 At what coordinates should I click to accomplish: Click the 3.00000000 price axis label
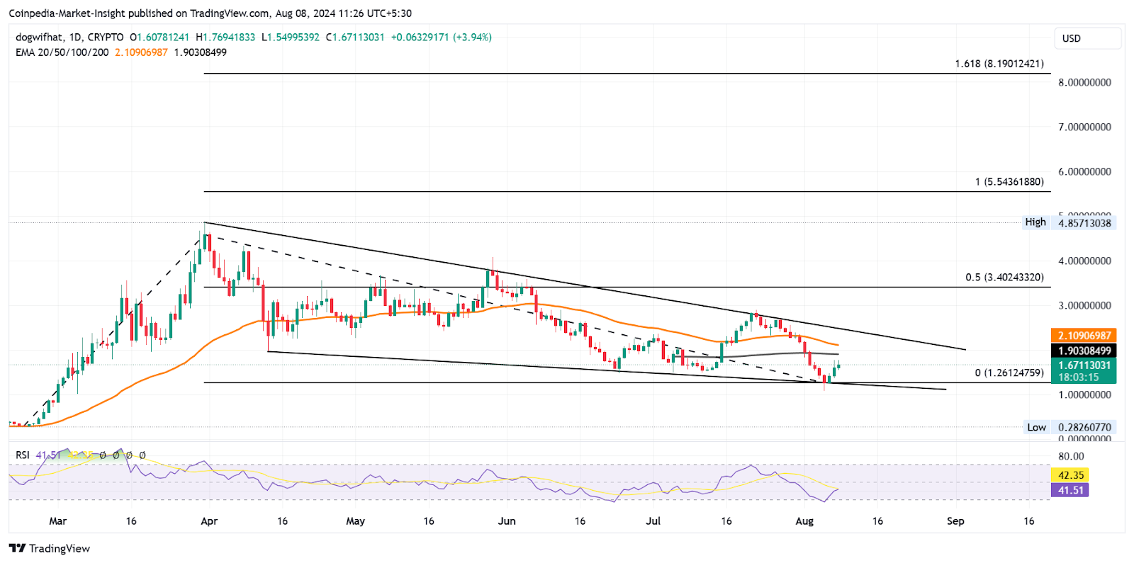1084,305
